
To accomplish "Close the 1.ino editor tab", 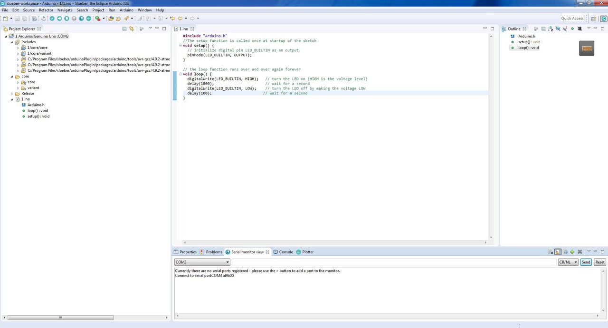I will [192, 29].
